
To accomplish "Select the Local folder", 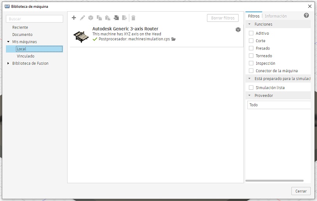I will pyautogui.click(x=34, y=49).
